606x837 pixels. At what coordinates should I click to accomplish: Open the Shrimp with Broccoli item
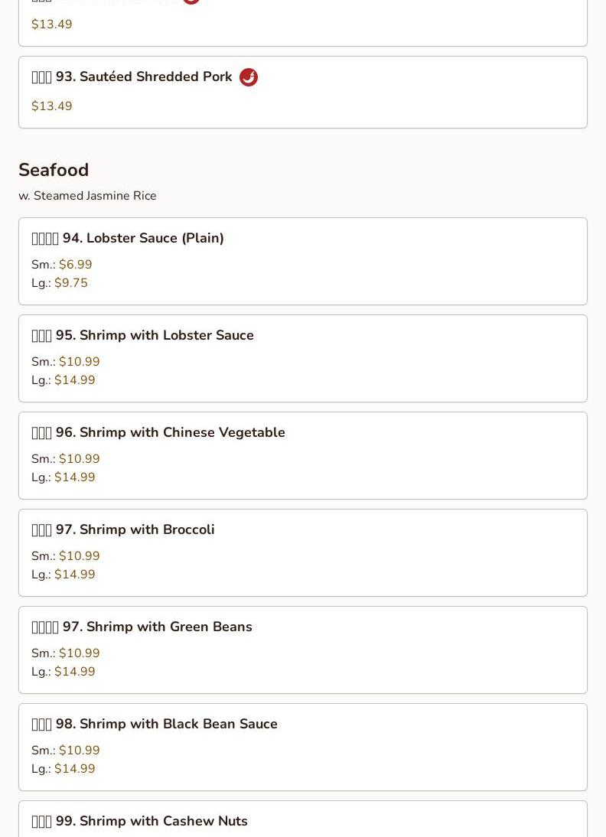(147, 530)
